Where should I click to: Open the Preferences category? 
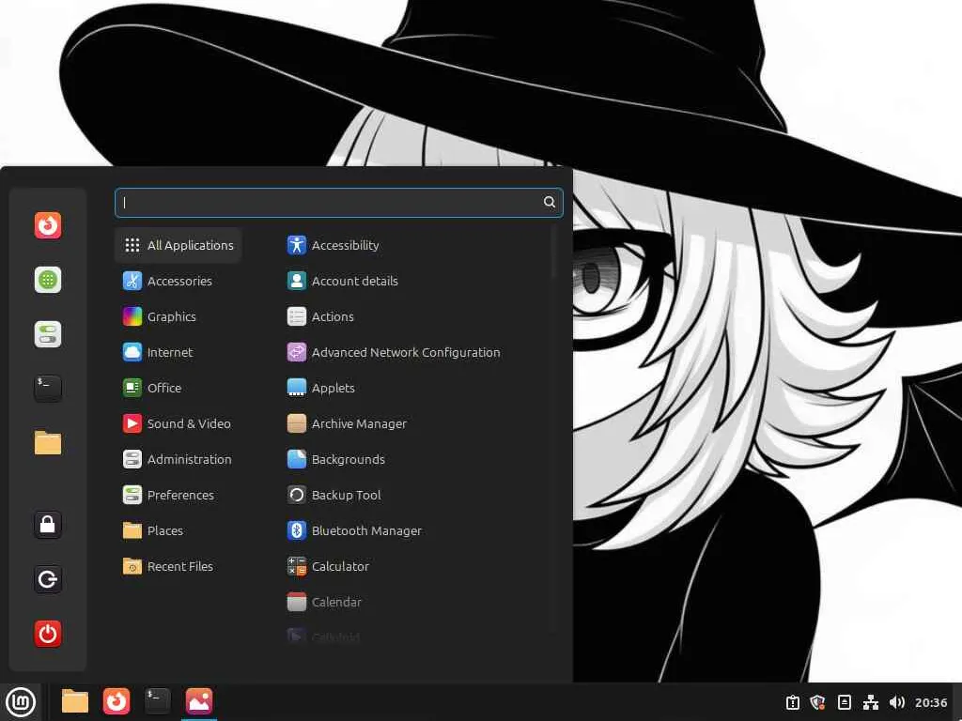pyautogui.click(x=178, y=495)
